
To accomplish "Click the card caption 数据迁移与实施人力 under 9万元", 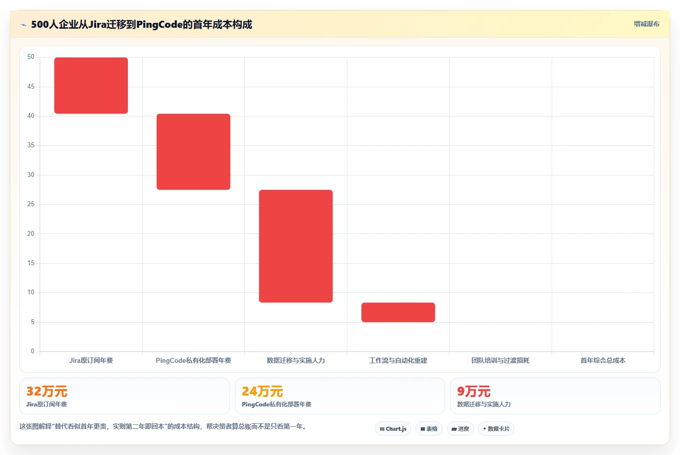I will coord(484,404).
